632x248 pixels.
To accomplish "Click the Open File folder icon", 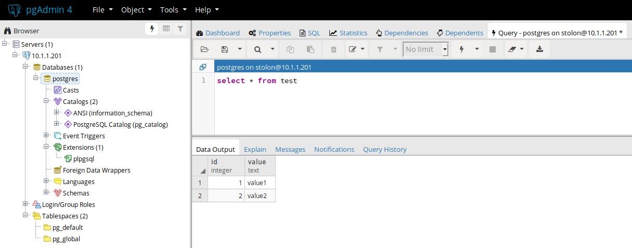I will tap(204, 49).
